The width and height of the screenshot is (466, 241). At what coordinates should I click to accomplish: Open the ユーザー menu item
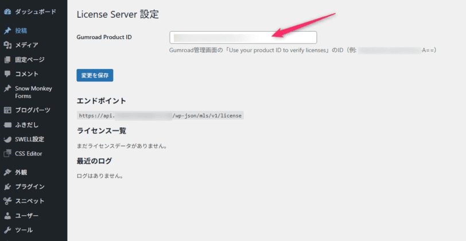(x=26, y=216)
